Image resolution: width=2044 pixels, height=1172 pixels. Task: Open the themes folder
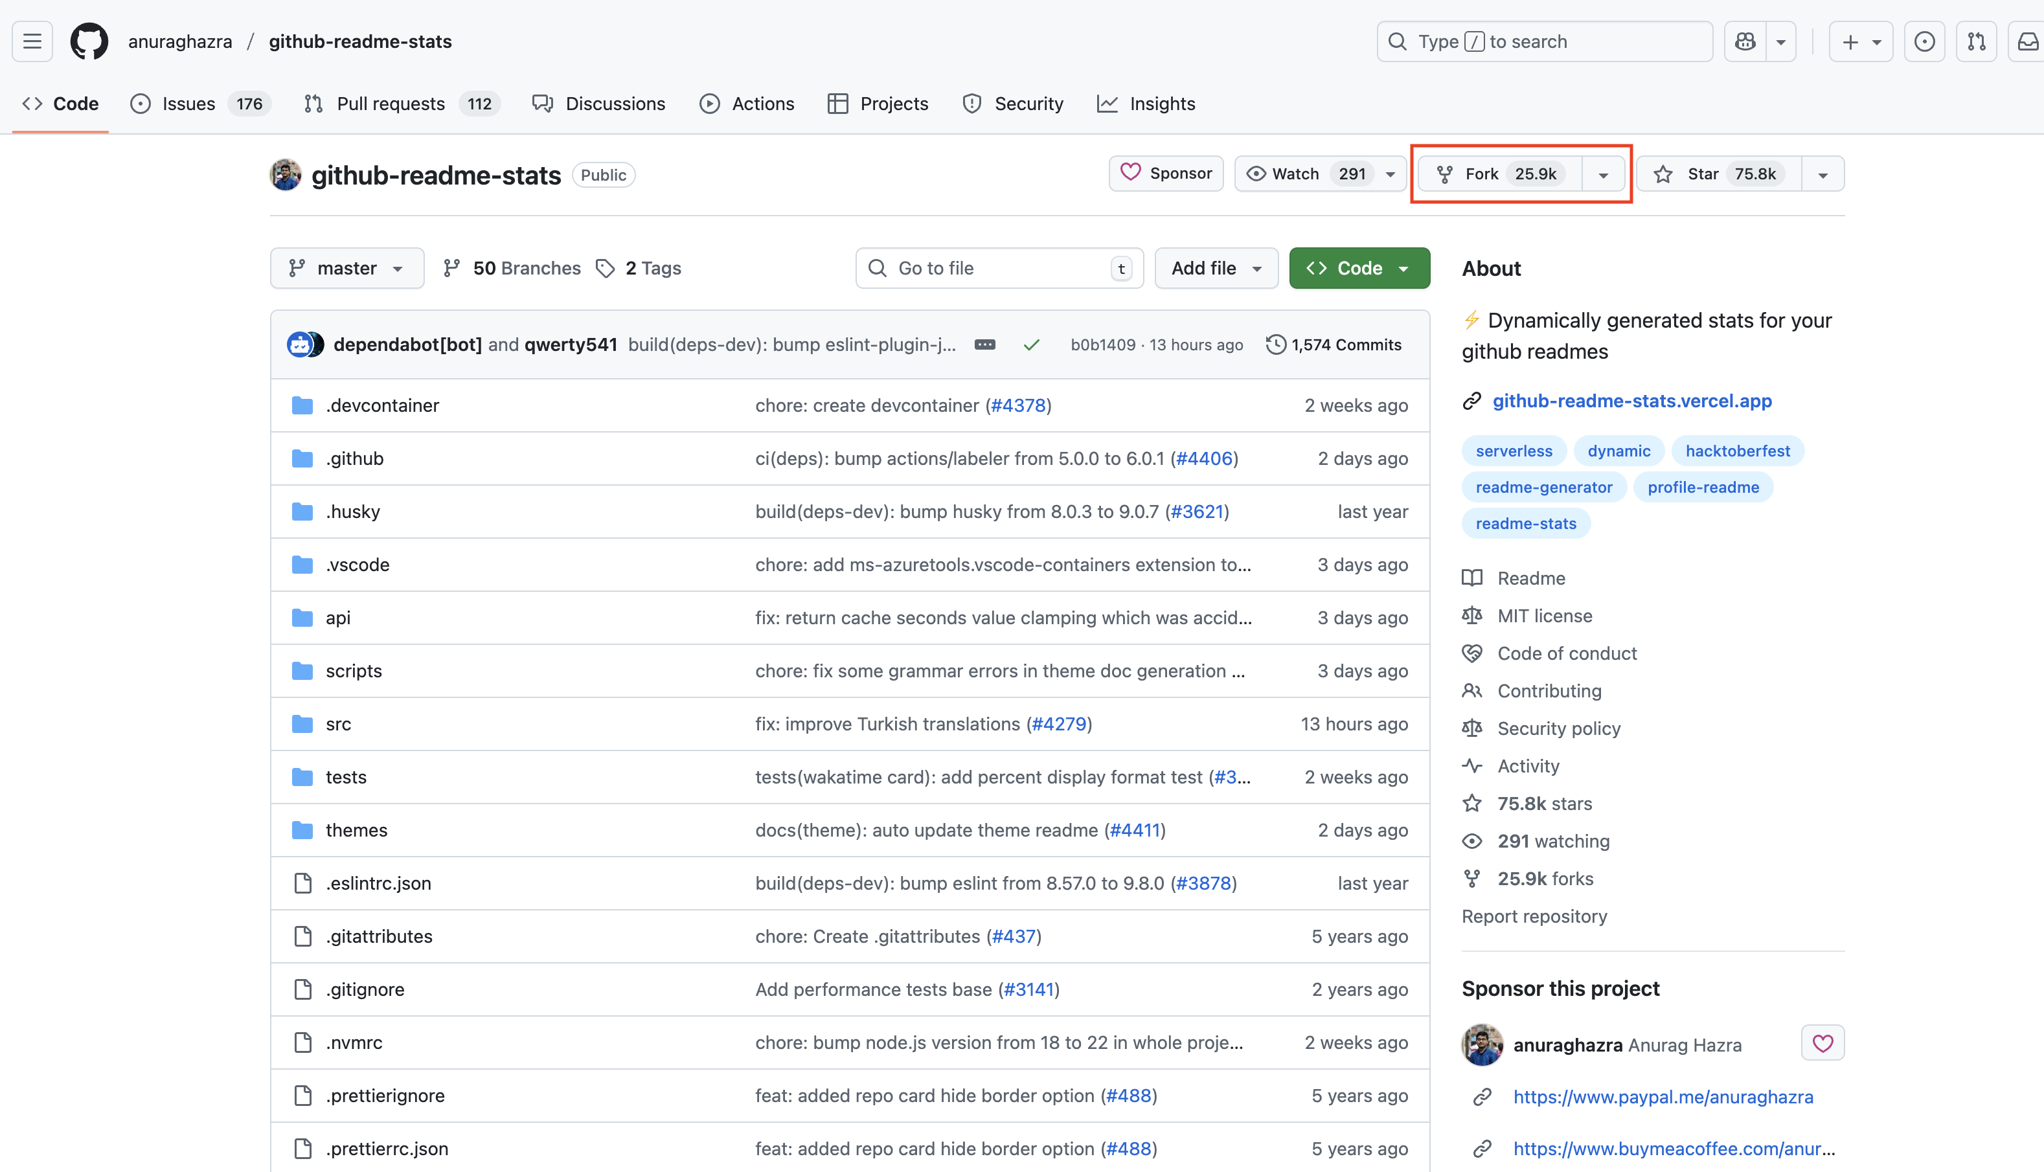356,830
